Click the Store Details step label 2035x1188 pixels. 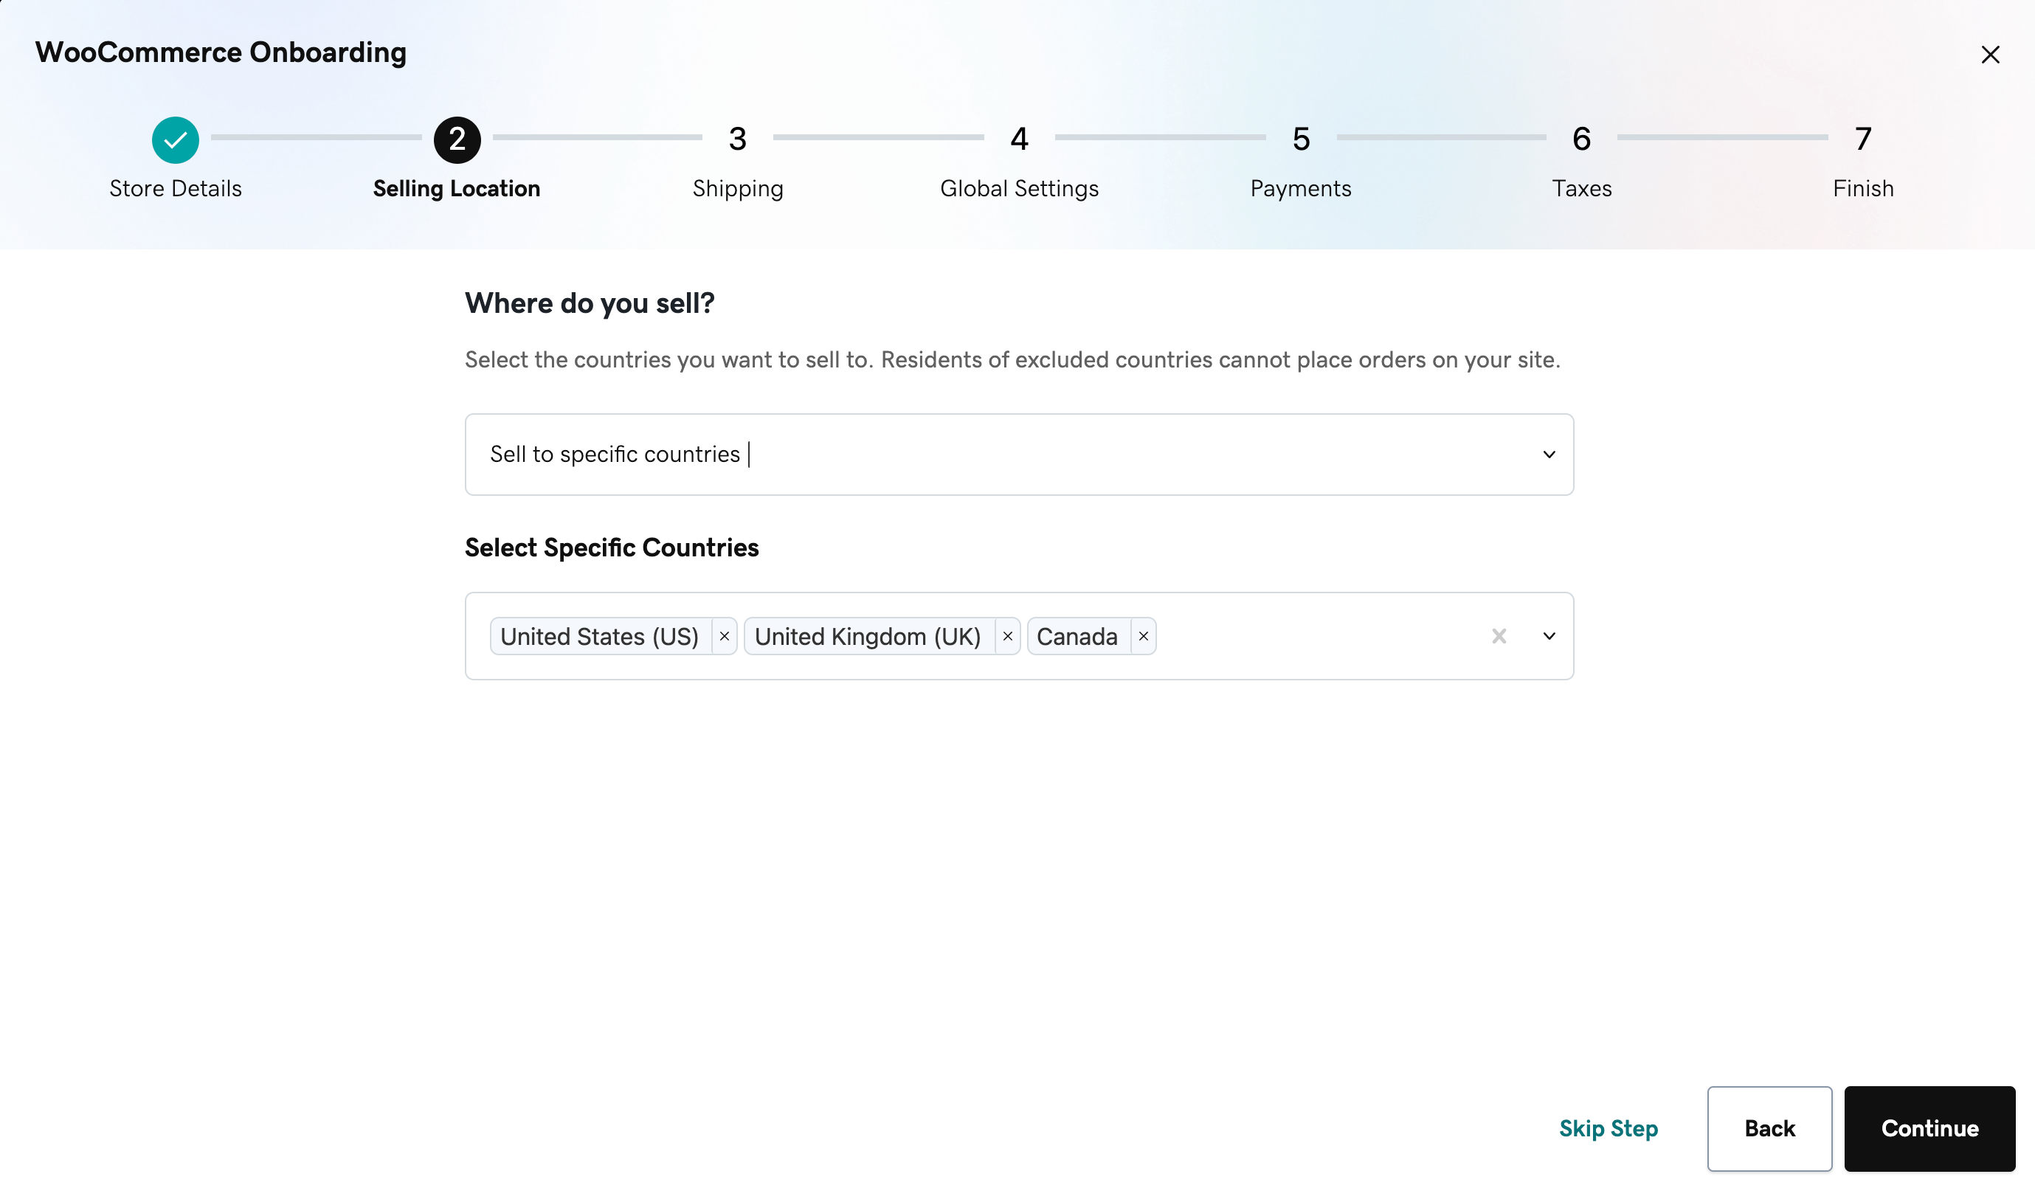point(176,188)
